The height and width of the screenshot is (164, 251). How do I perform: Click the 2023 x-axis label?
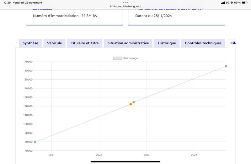coord(147,155)
